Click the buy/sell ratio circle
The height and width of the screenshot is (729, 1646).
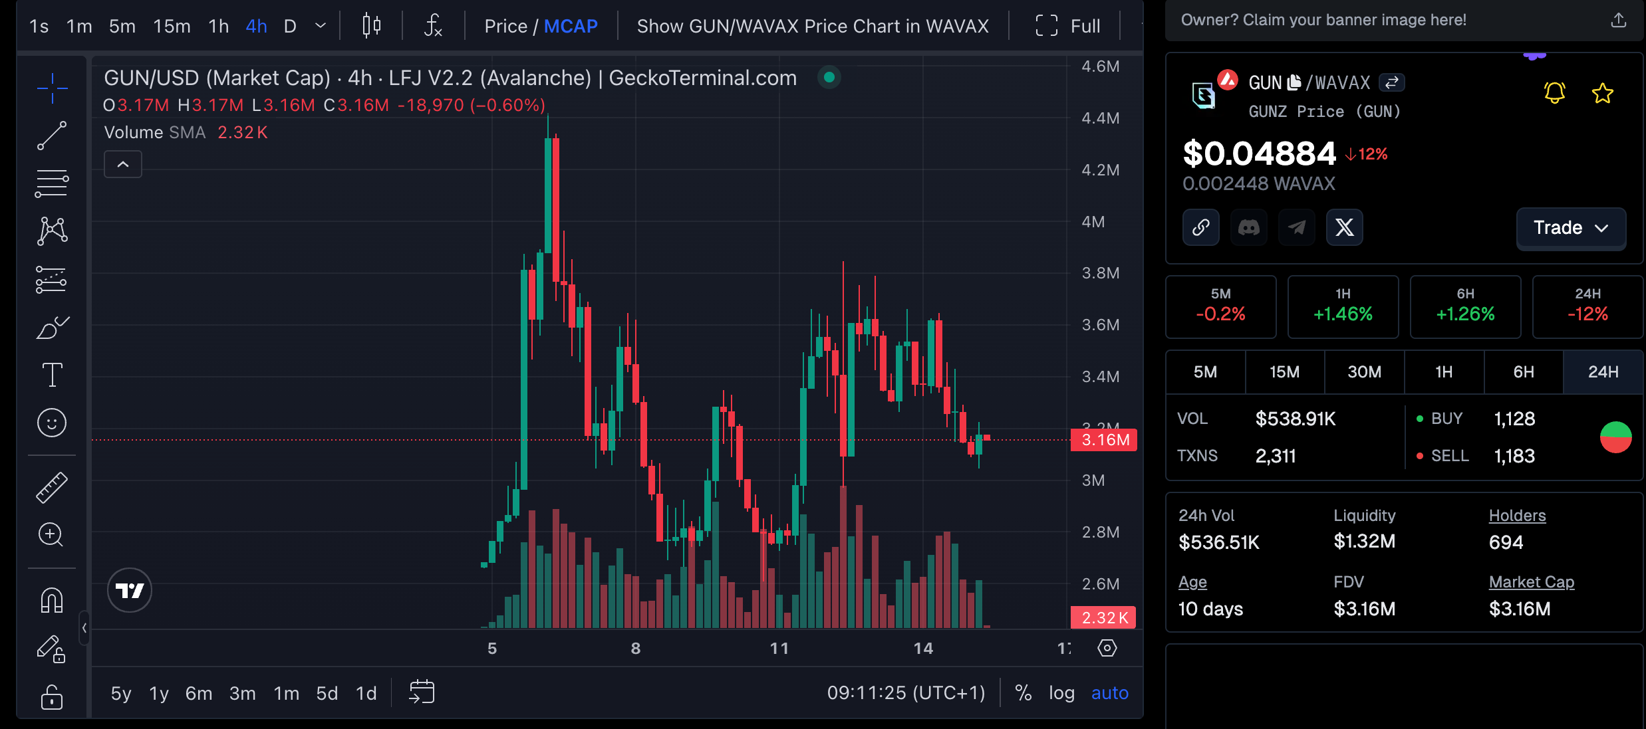tap(1615, 437)
